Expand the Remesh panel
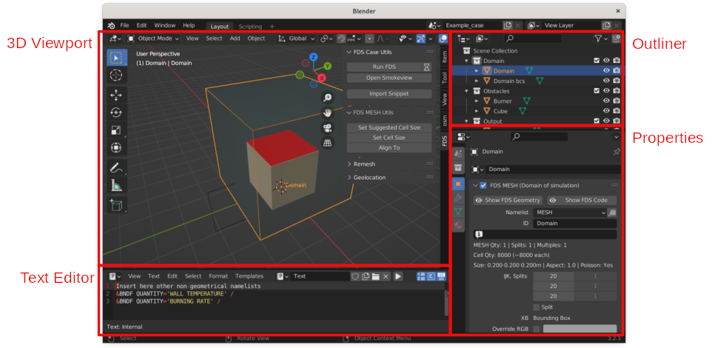The image size is (712, 348). pyautogui.click(x=349, y=164)
